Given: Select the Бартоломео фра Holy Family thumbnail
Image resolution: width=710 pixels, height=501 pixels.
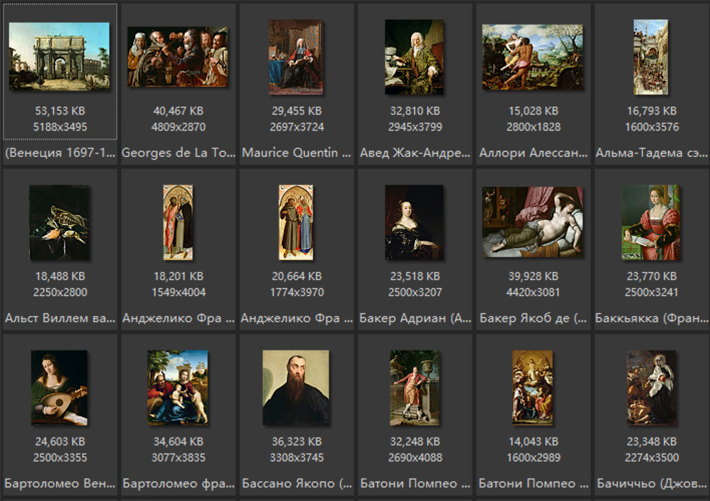Looking at the screenshot, I should pyautogui.click(x=177, y=388).
